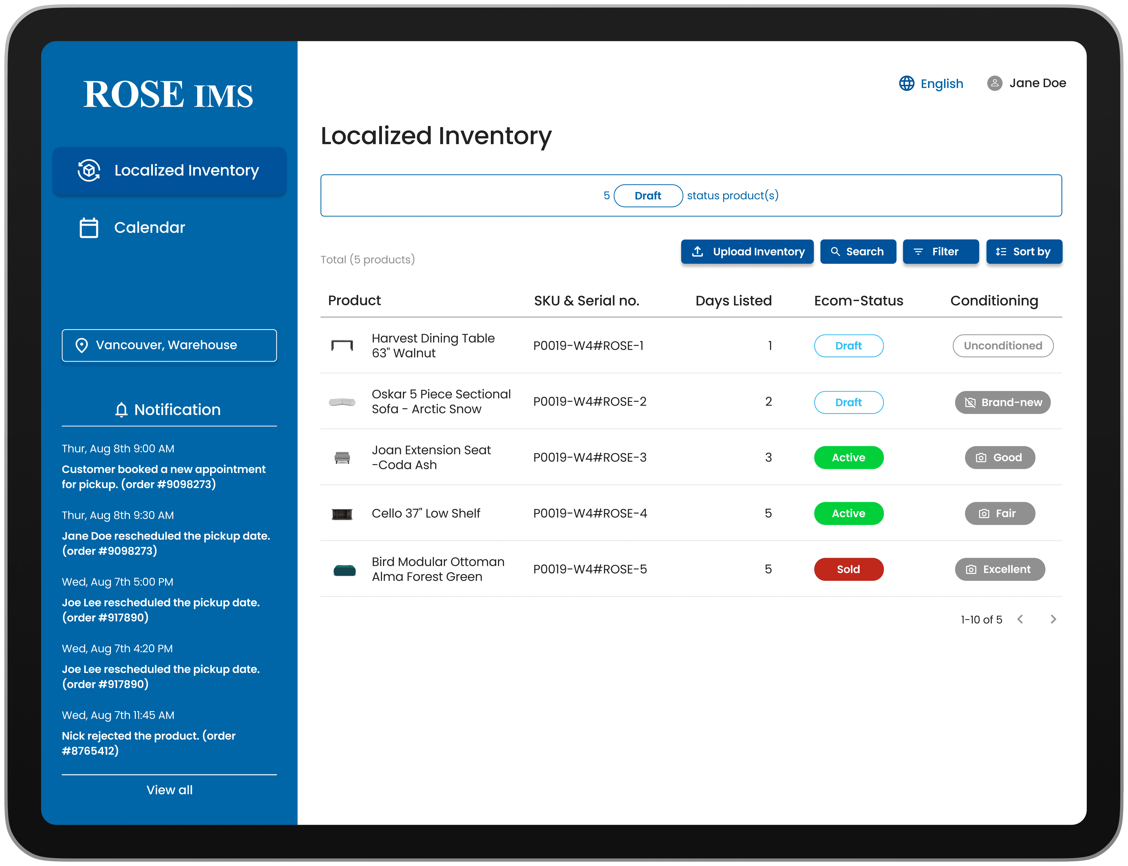Select the Localized Inventory menu item
This screenshot has height=866, width=1128.
(169, 171)
